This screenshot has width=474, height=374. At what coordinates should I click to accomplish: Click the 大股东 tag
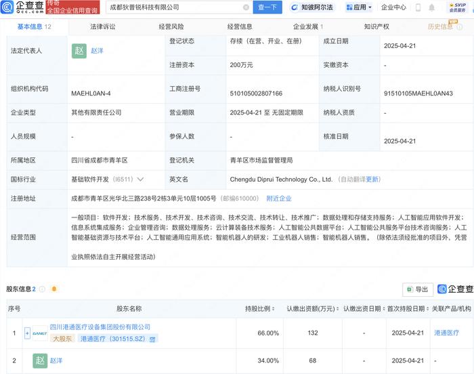[x=62, y=339]
